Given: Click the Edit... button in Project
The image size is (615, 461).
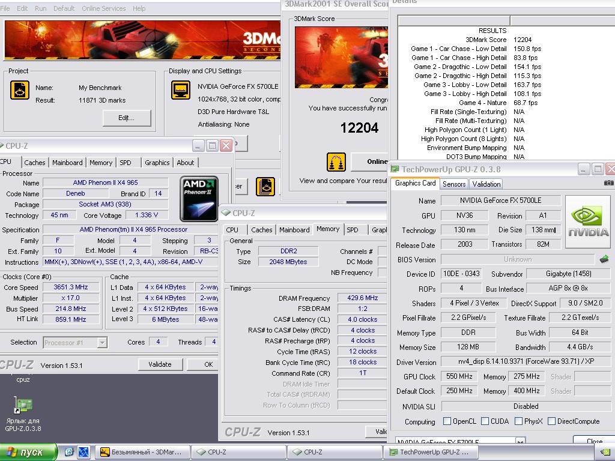Looking at the screenshot, I should 127,118.
